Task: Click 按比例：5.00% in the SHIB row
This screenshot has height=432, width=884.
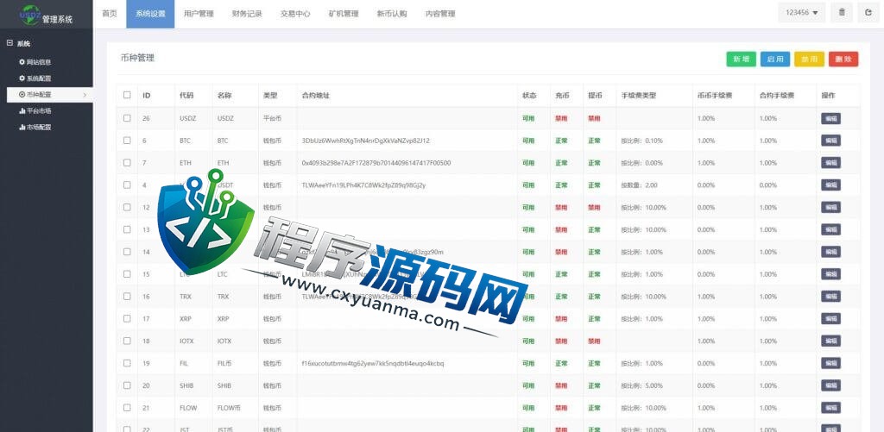Action: point(641,385)
